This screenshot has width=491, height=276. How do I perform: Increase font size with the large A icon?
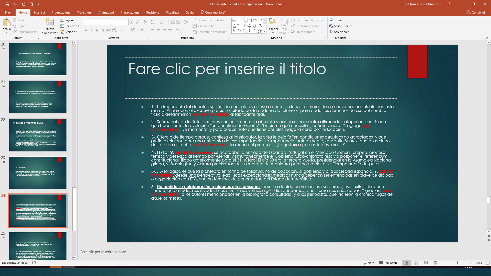[132, 22]
